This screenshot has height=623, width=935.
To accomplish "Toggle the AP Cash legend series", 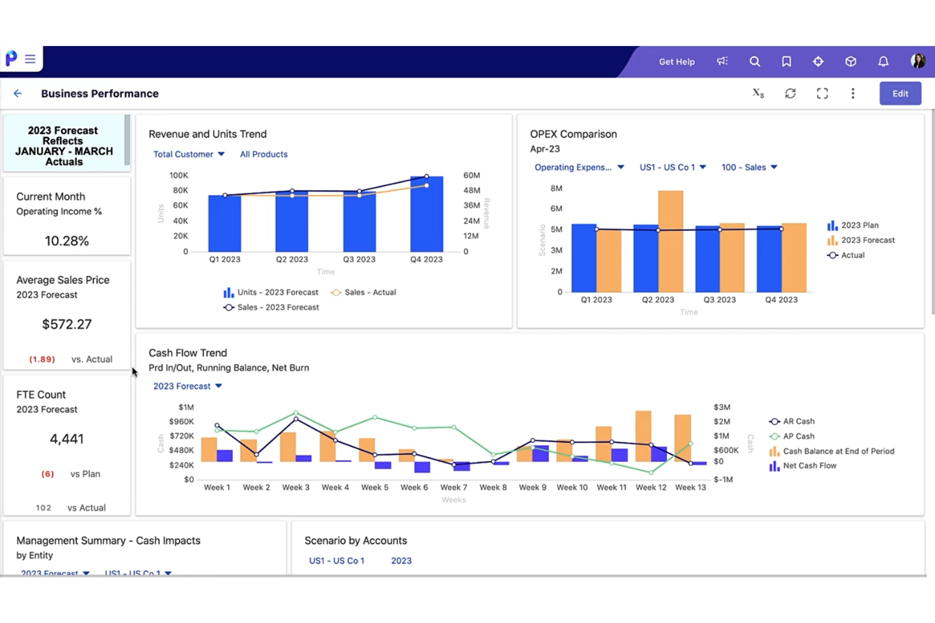I will tap(792, 436).
